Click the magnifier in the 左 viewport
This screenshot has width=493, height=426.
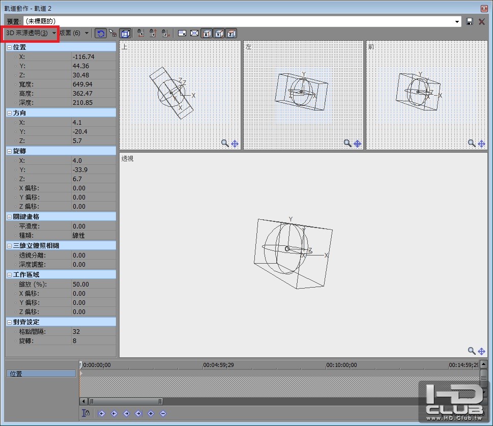coord(347,144)
